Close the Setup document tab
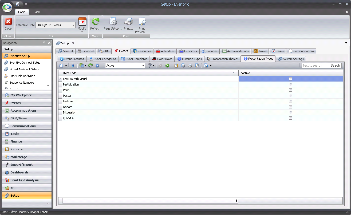 coord(73,43)
